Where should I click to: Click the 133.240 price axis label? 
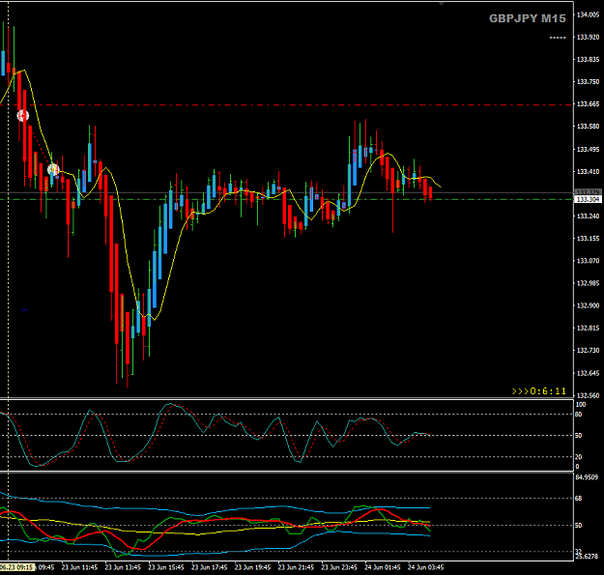588,216
